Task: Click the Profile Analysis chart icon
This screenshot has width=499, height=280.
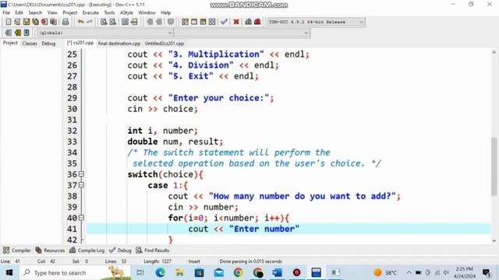Action: point(248,22)
